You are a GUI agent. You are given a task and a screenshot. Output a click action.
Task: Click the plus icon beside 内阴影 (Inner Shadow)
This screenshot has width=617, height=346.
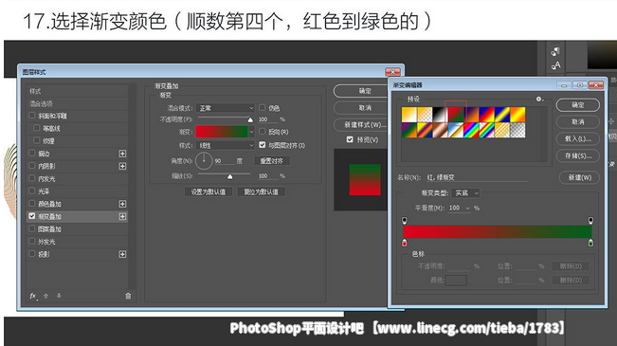[122, 166]
